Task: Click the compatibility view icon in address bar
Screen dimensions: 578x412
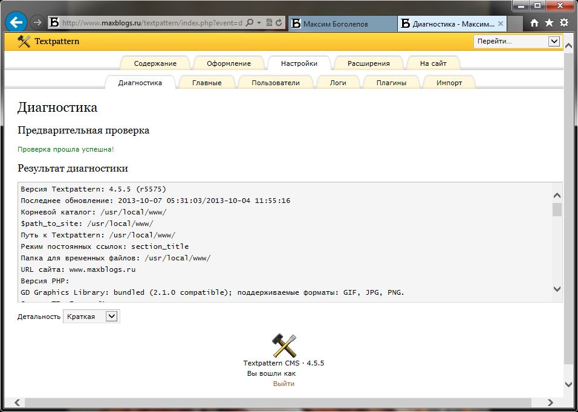Action: 270,23
